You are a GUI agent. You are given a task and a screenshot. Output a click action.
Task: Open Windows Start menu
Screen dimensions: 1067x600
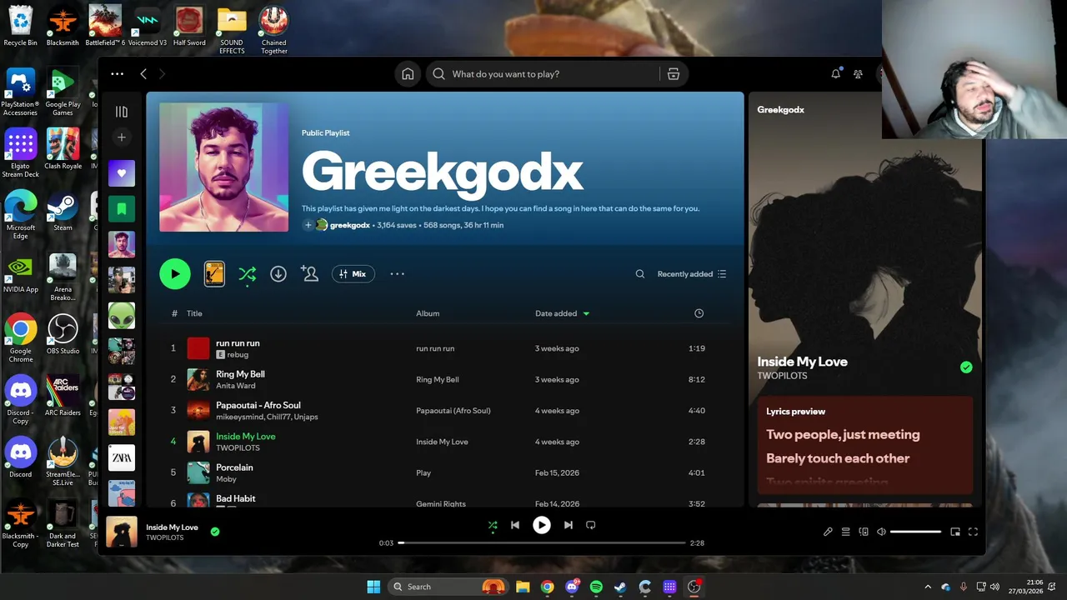pyautogui.click(x=373, y=587)
